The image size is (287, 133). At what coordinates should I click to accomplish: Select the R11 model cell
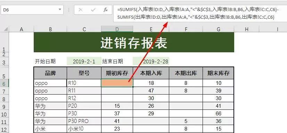point(84,91)
